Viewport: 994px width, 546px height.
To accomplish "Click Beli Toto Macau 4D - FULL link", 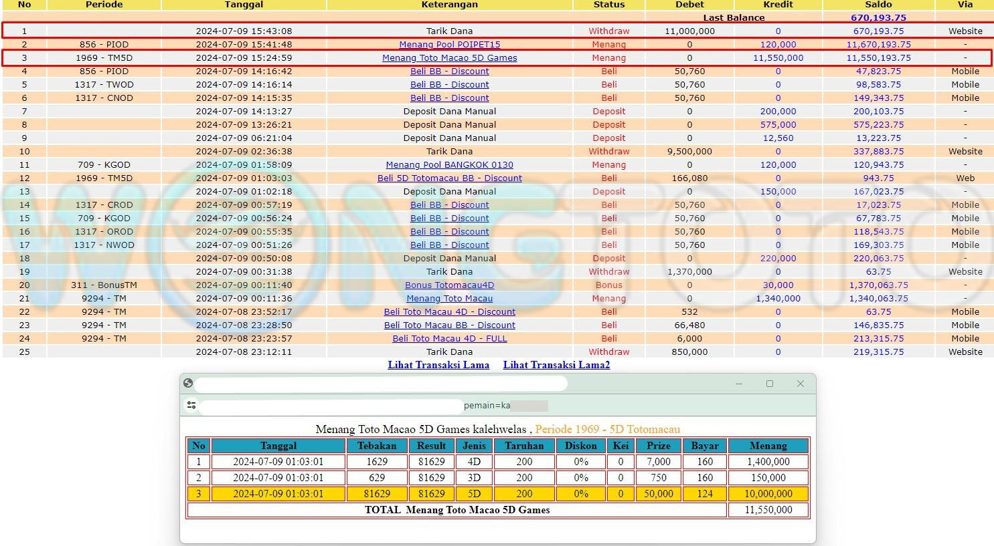I will tap(449, 339).
